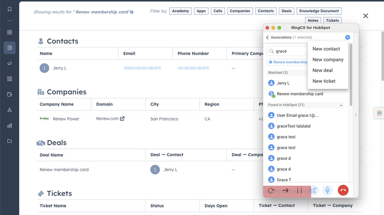This screenshot has height=215, width=384.
Task: Open the commerce wallet sidebar icon
Action: coord(10,94)
